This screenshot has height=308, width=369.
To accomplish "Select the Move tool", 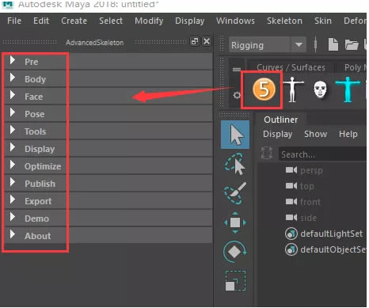I will click(x=235, y=222).
